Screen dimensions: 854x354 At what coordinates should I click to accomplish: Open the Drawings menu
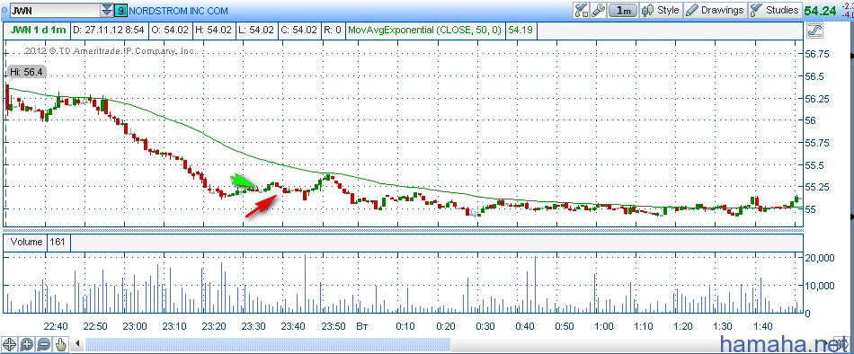point(715,10)
